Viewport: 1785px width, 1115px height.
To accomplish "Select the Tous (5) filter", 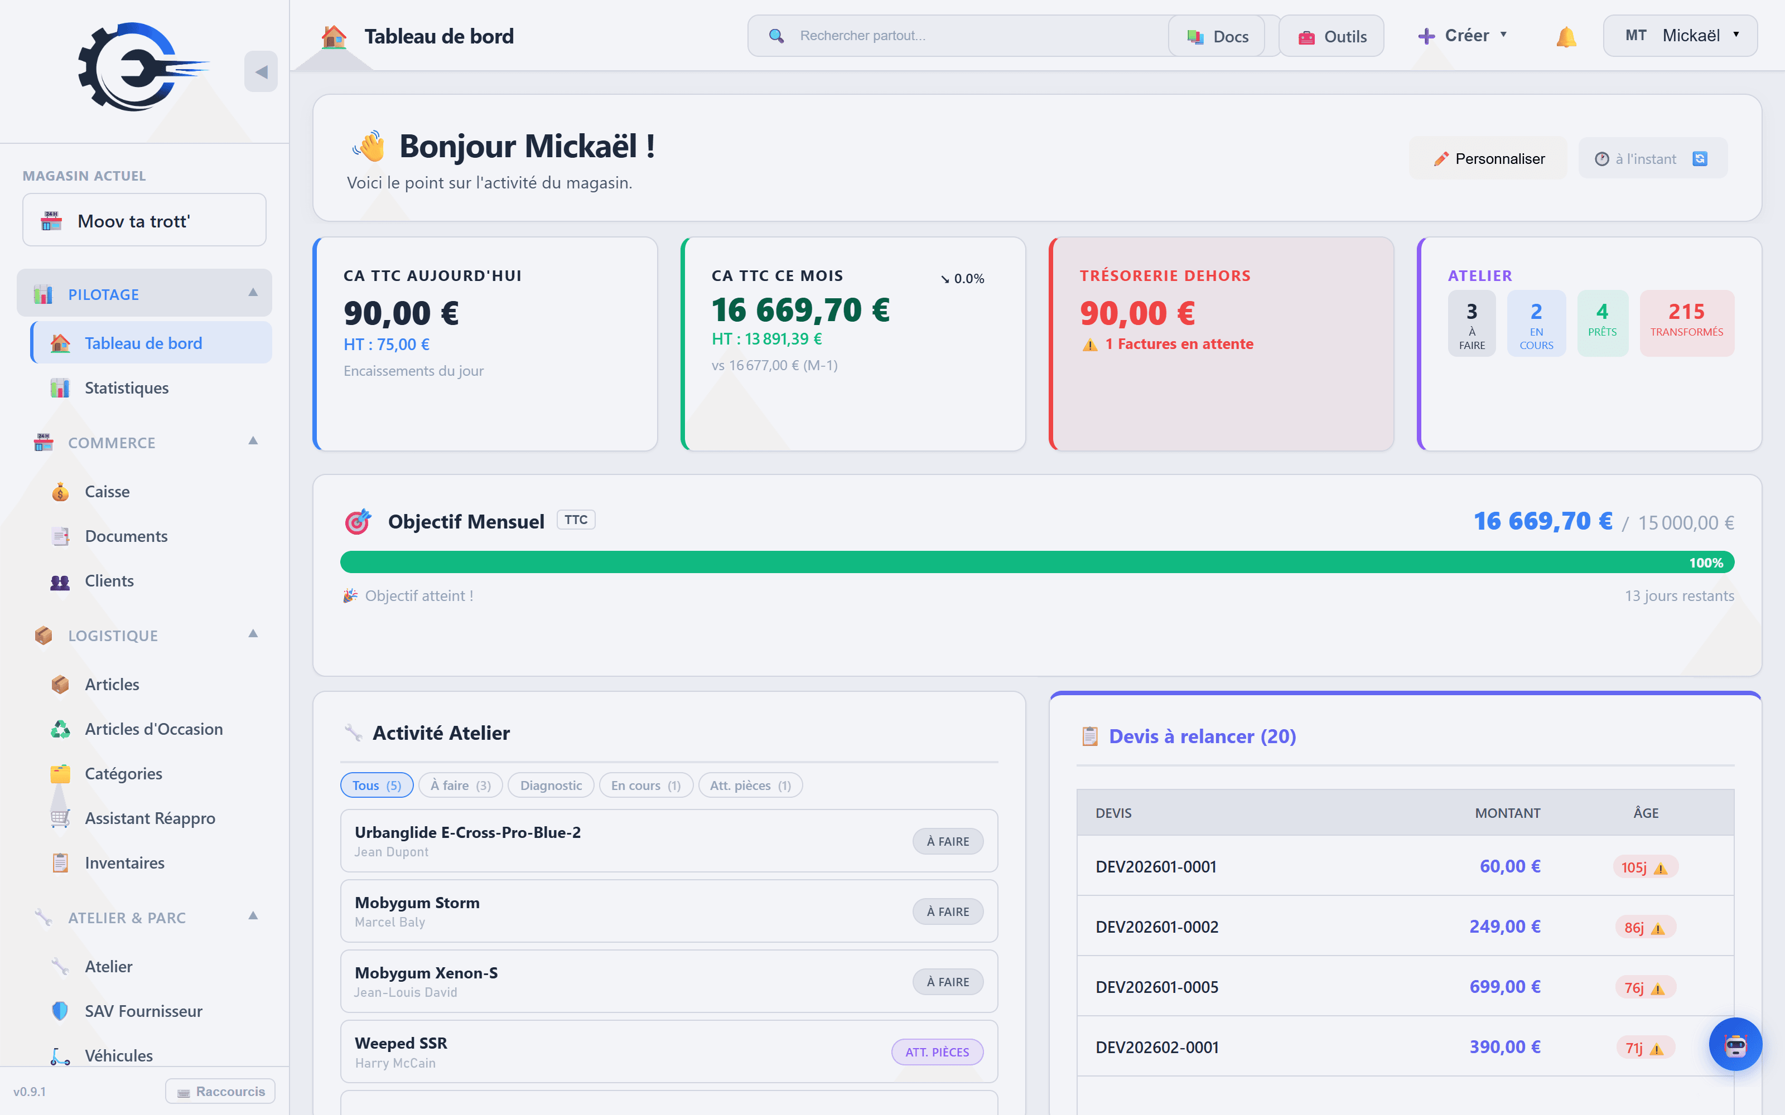I will pos(377,786).
